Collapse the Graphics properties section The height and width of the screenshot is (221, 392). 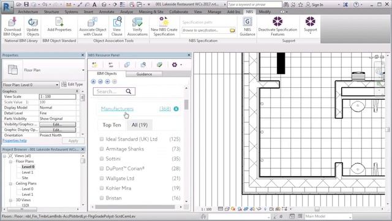pos(77,91)
